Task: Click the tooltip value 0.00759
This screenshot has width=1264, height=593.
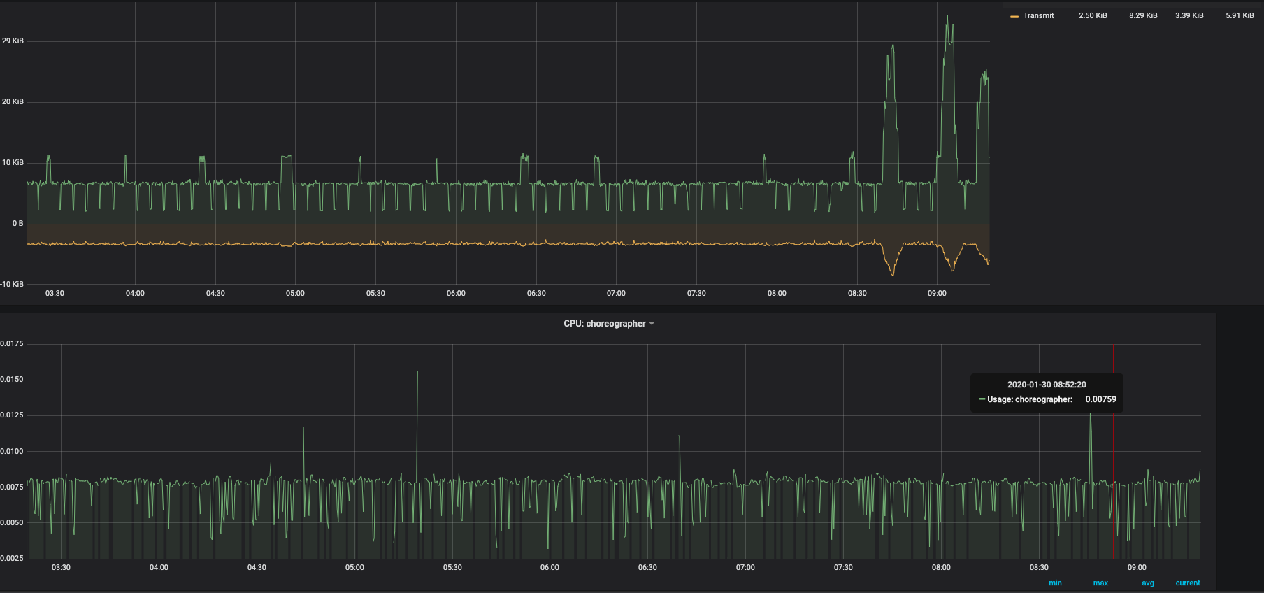Action: tap(1100, 399)
